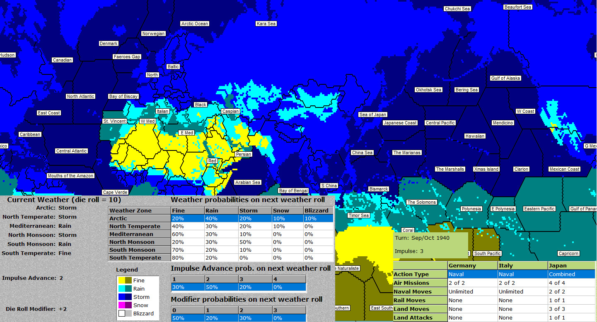The image size is (597, 322).
Task: Click the Black sea zone label
Action: coord(201,105)
